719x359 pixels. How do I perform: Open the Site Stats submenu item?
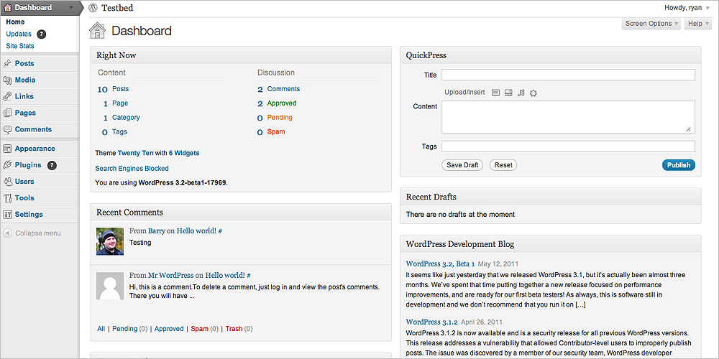point(20,46)
